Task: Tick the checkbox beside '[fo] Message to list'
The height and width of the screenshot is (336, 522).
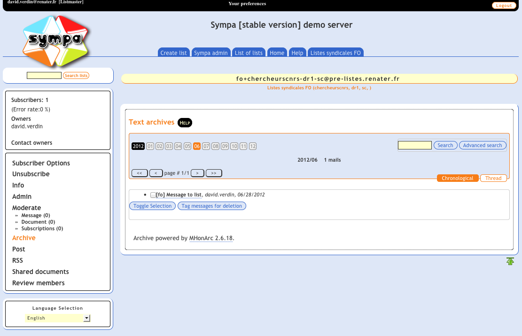Action: point(153,195)
